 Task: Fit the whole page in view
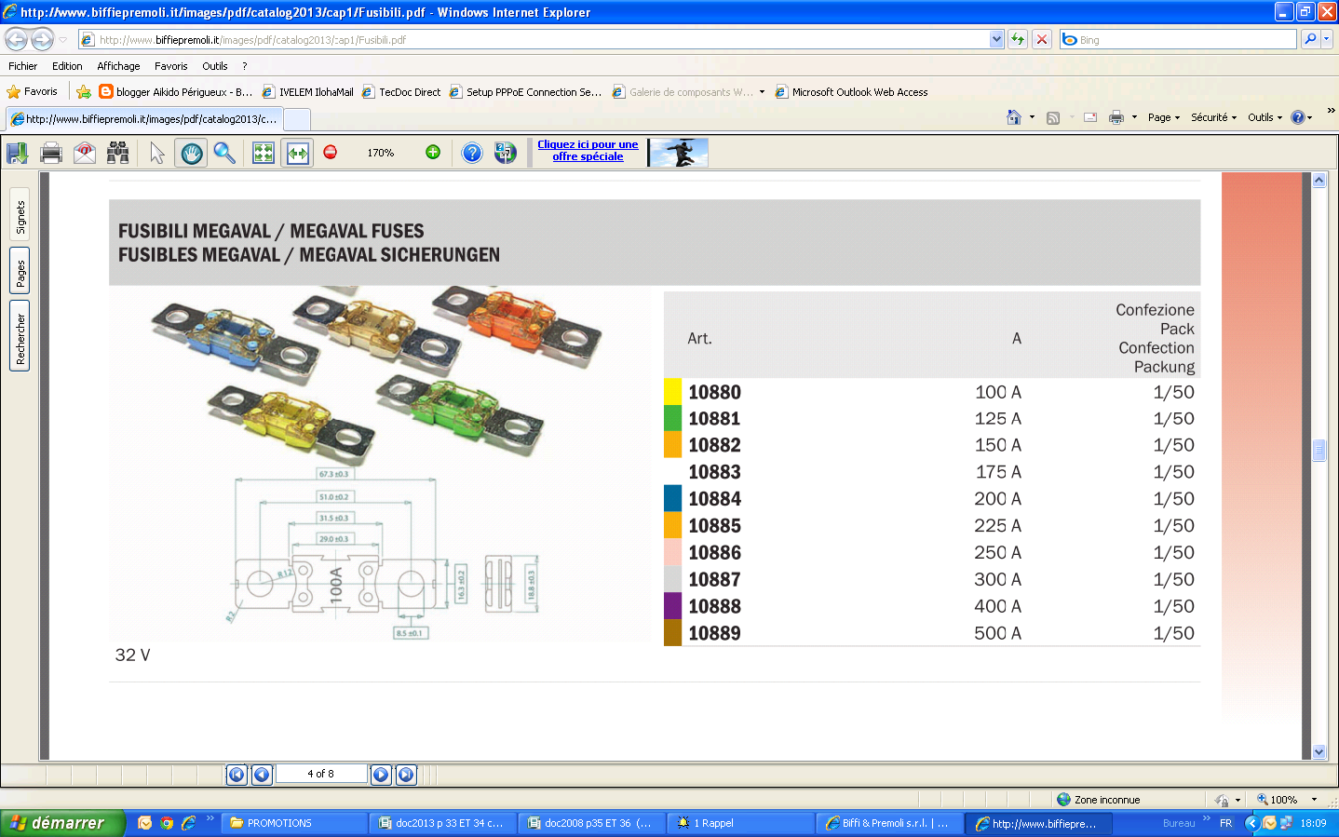pyautogui.click(x=264, y=153)
